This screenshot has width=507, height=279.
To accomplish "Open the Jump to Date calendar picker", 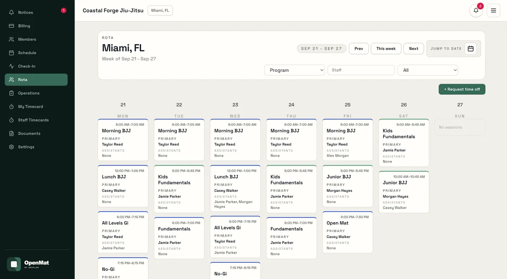I will (x=471, y=49).
